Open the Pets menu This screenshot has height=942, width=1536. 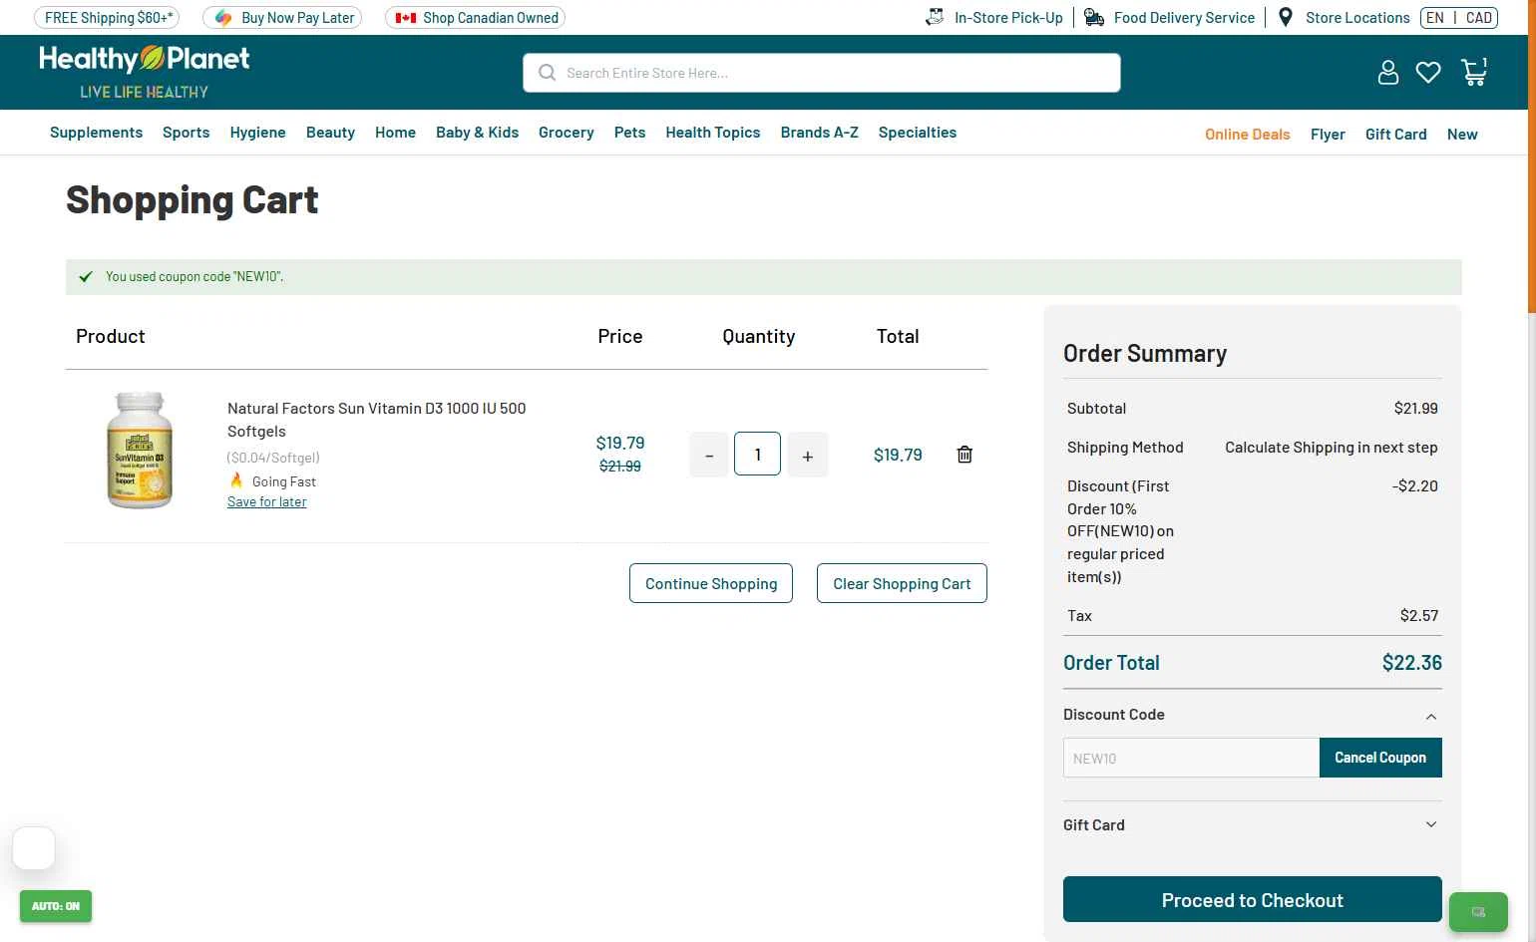click(x=629, y=132)
